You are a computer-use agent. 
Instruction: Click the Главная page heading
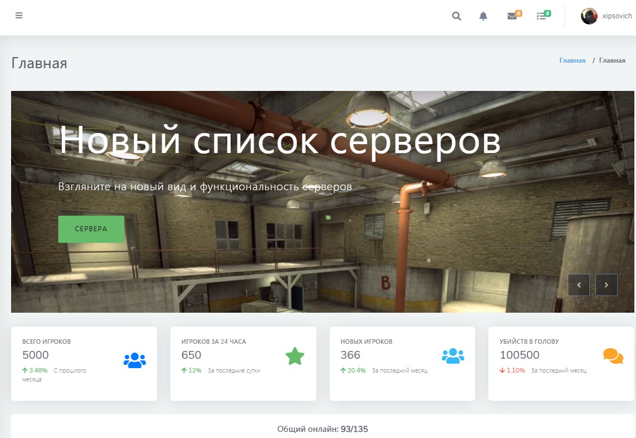(39, 63)
